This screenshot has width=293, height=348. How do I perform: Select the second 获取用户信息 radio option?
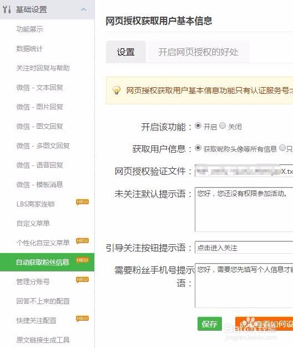click(x=282, y=148)
